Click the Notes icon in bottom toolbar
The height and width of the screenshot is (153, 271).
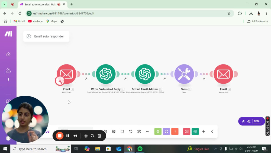pyautogui.click(x=122, y=131)
